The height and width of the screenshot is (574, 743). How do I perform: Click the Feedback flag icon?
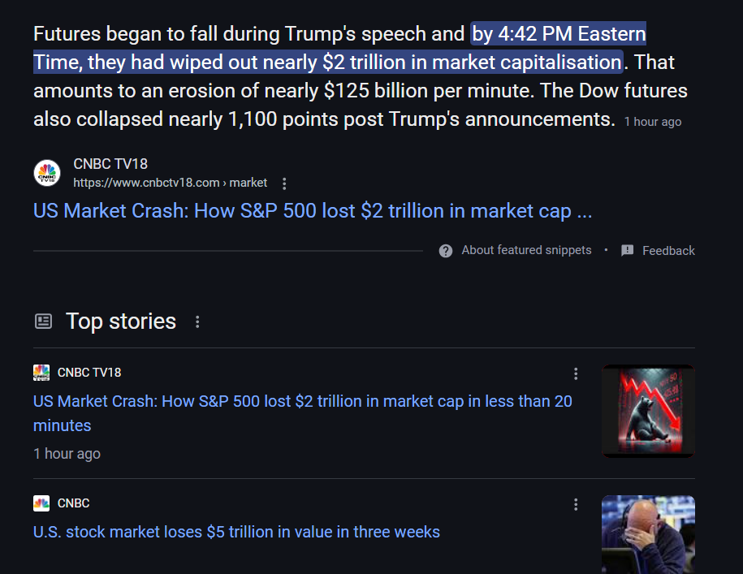628,251
